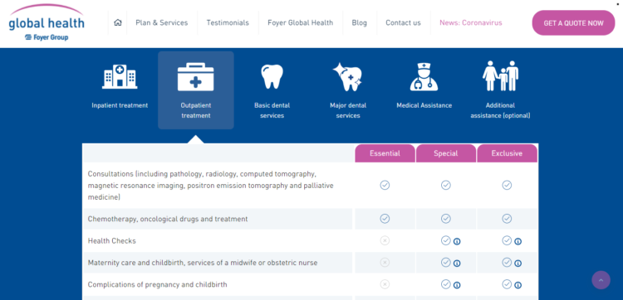Click Consultations checkmark under Special
The width and height of the screenshot is (623, 300).
click(446, 185)
